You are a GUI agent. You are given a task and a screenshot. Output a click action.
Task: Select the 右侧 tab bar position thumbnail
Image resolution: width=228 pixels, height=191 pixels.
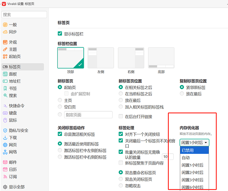point(131,58)
